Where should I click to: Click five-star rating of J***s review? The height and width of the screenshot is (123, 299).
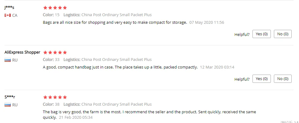(x=55, y=8)
